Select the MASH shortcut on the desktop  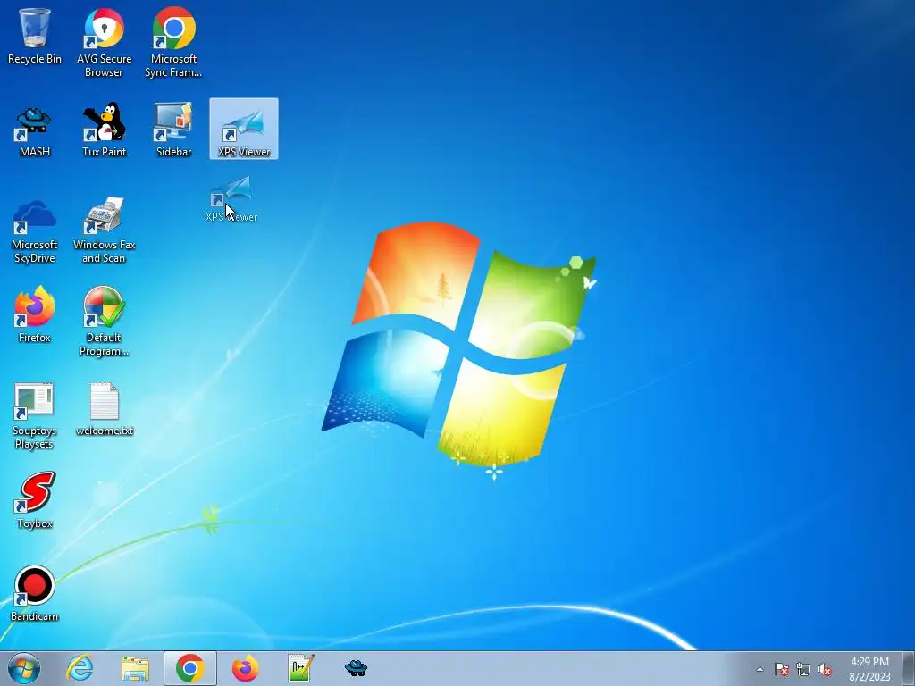click(x=35, y=131)
